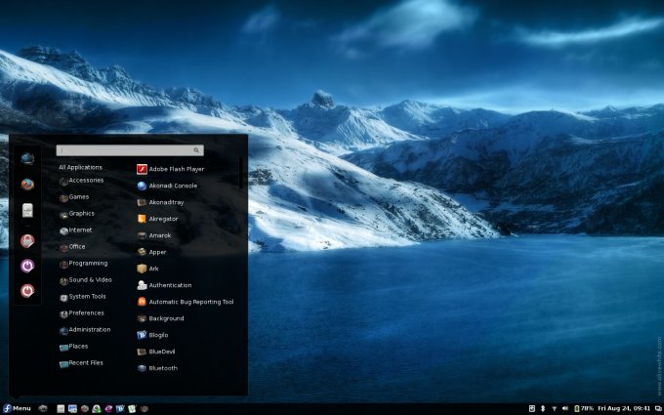Click the volume speaker tray icon

(567, 408)
